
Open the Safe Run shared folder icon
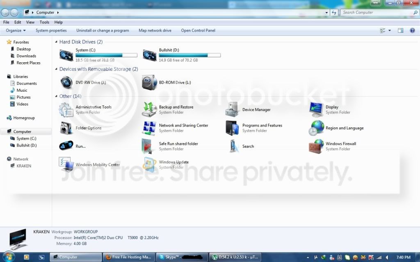pos(147,146)
